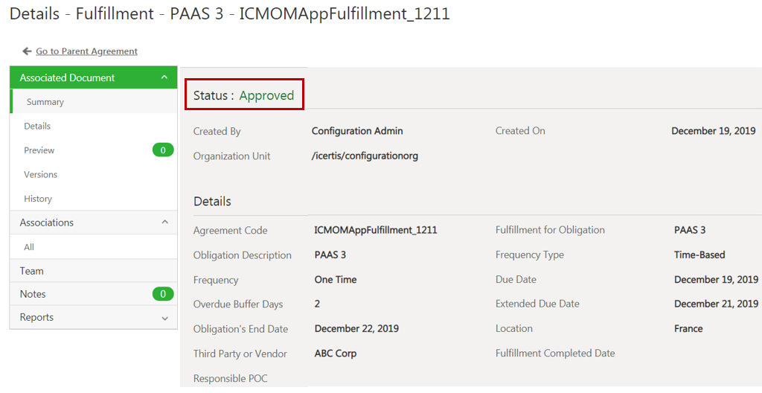The image size is (762, 393).
Task: Click the Preview count badge
Action: pyautogui.click(x=162, y=150)
